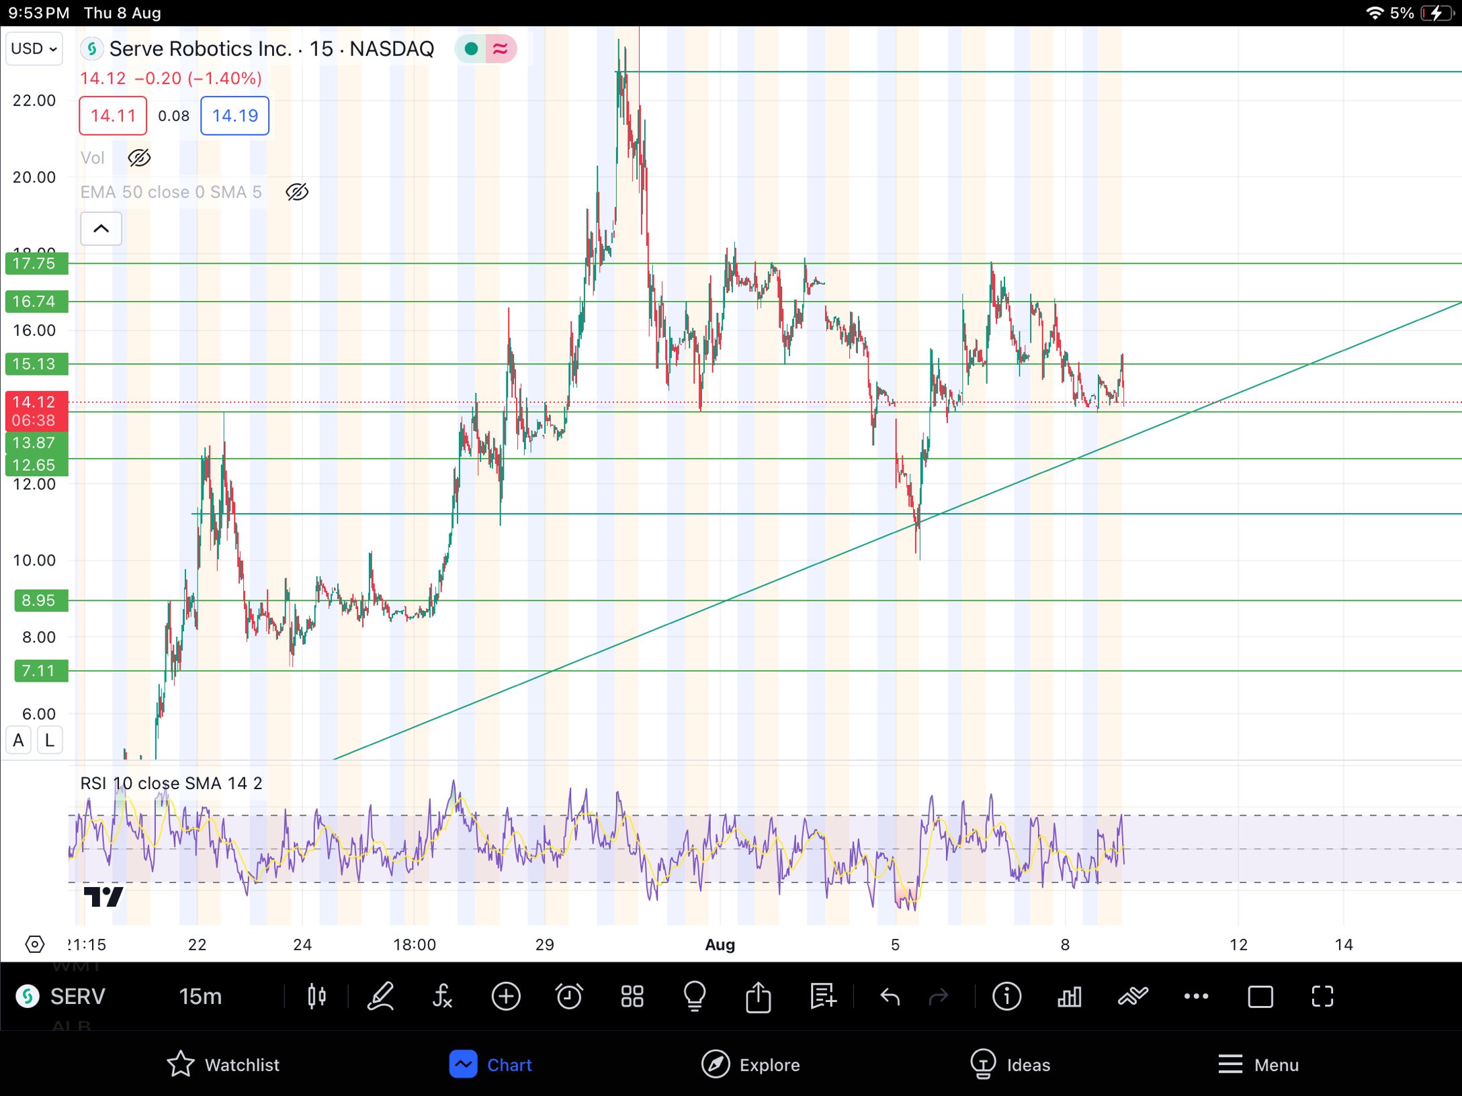Image resolution: width=1462 pixels, height=1096 pixels.
Task: Open the Explore tab
Action: point(750,1064)
